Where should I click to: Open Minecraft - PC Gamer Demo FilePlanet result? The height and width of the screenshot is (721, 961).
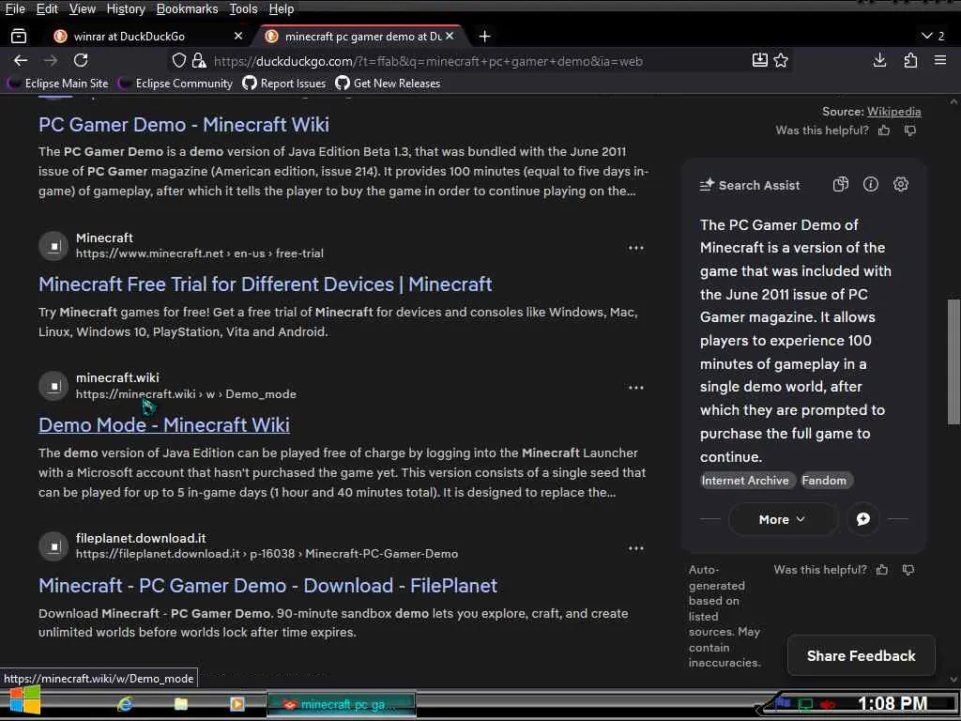click(267, 586)
